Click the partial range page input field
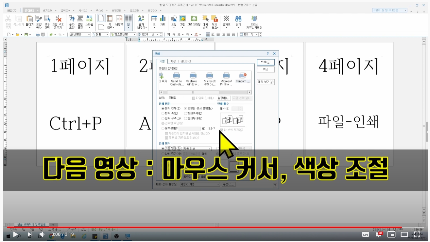The image size is (430, 242). [x=190, y=129]
